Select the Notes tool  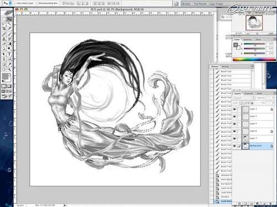[x=4, y=64]
